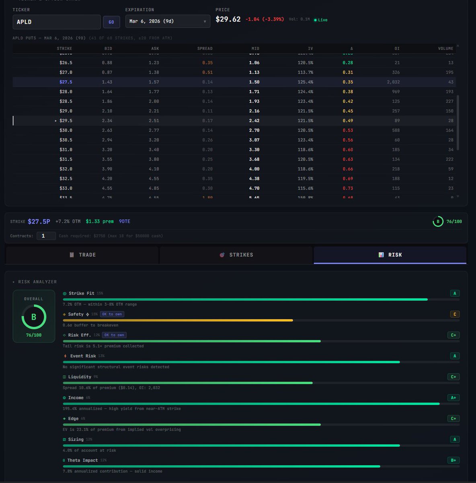Click the Strike Fit crosshair icon

click(65, 293)
